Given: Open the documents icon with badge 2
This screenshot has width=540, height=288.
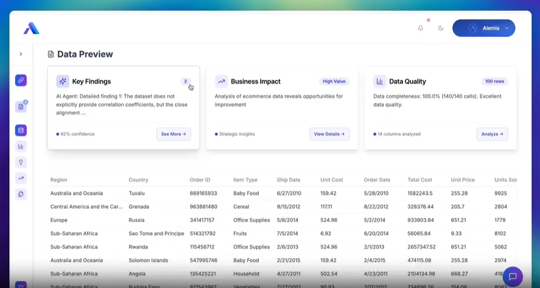Looking at the screenshot, I should tap(21, 107).
